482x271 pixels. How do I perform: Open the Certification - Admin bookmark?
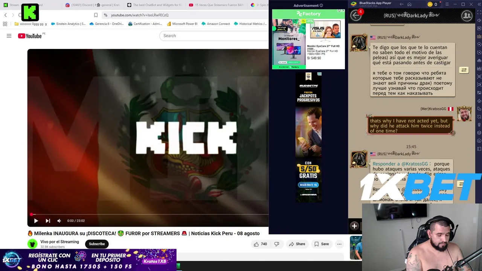pyautogui.click(x=145, y=24)
